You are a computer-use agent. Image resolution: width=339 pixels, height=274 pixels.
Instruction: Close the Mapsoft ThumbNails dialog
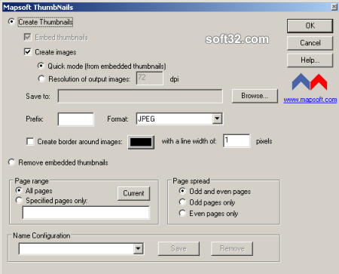click(334, 7)
